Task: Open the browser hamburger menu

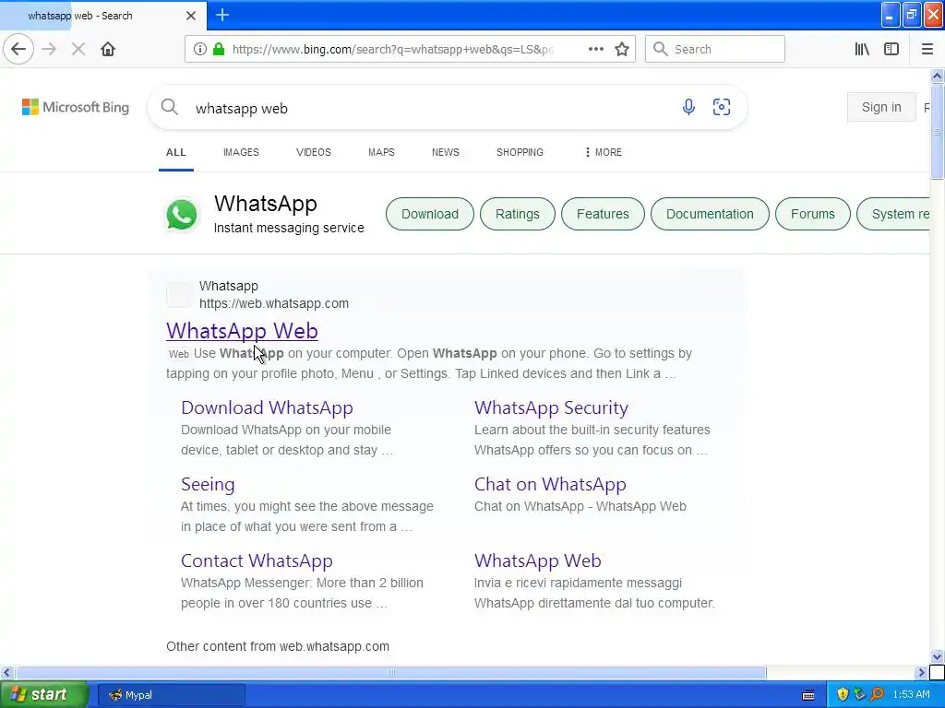Action: pyautogui.click(x=927, y=49)
